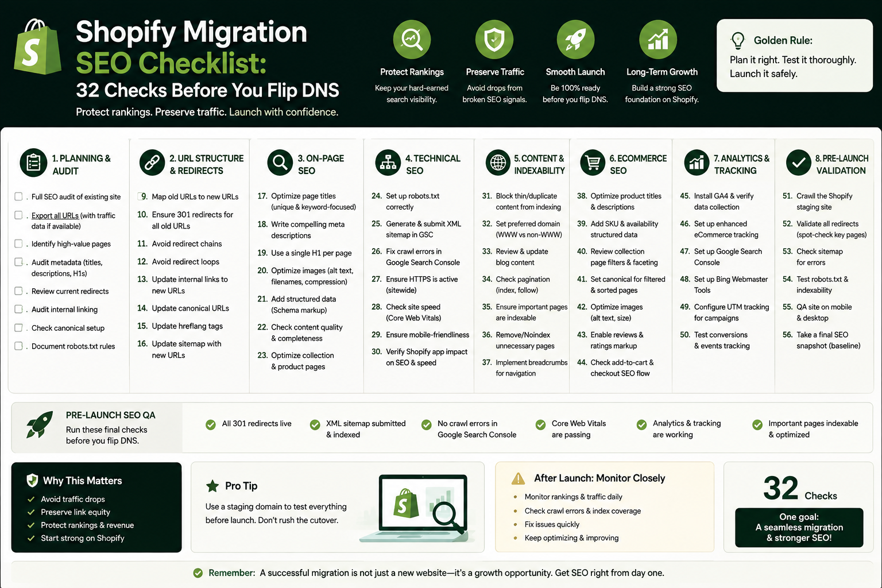Click the One goal seamless migration banner
Screen dimensions: 882x588
pyautogui.click(x=799, y=527)
